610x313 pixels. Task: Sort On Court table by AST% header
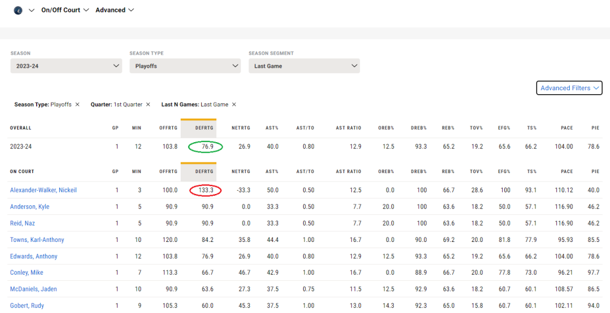pos(272,171)
